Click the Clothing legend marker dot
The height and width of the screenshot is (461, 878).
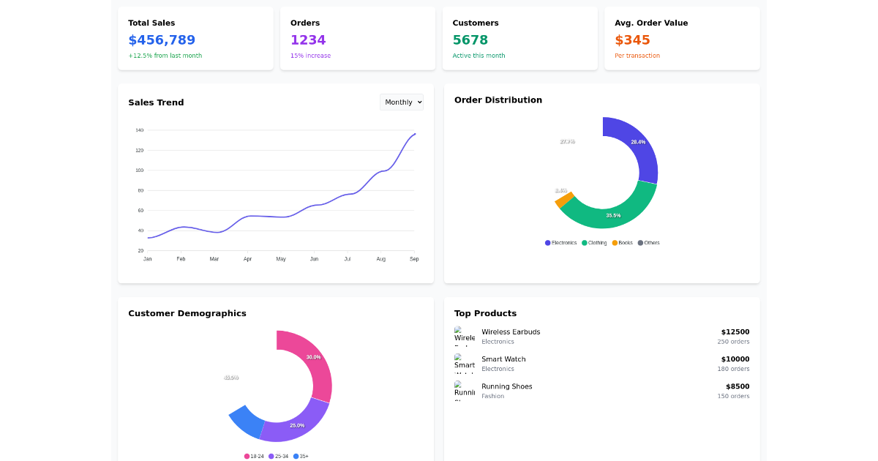coord(584,242)
